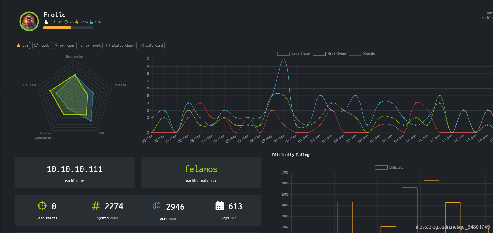
Task: Click the 613 days old value
Action: (x=235, y=206)
